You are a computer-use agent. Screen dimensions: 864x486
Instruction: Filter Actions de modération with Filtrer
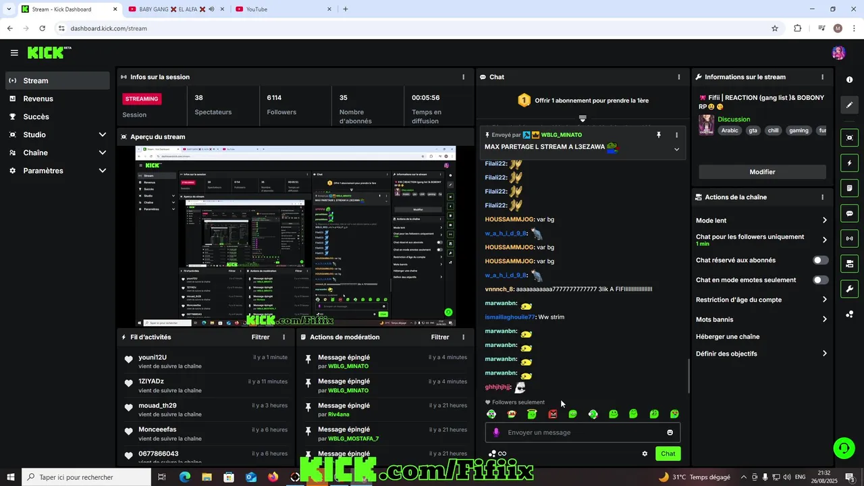[440, 337]
